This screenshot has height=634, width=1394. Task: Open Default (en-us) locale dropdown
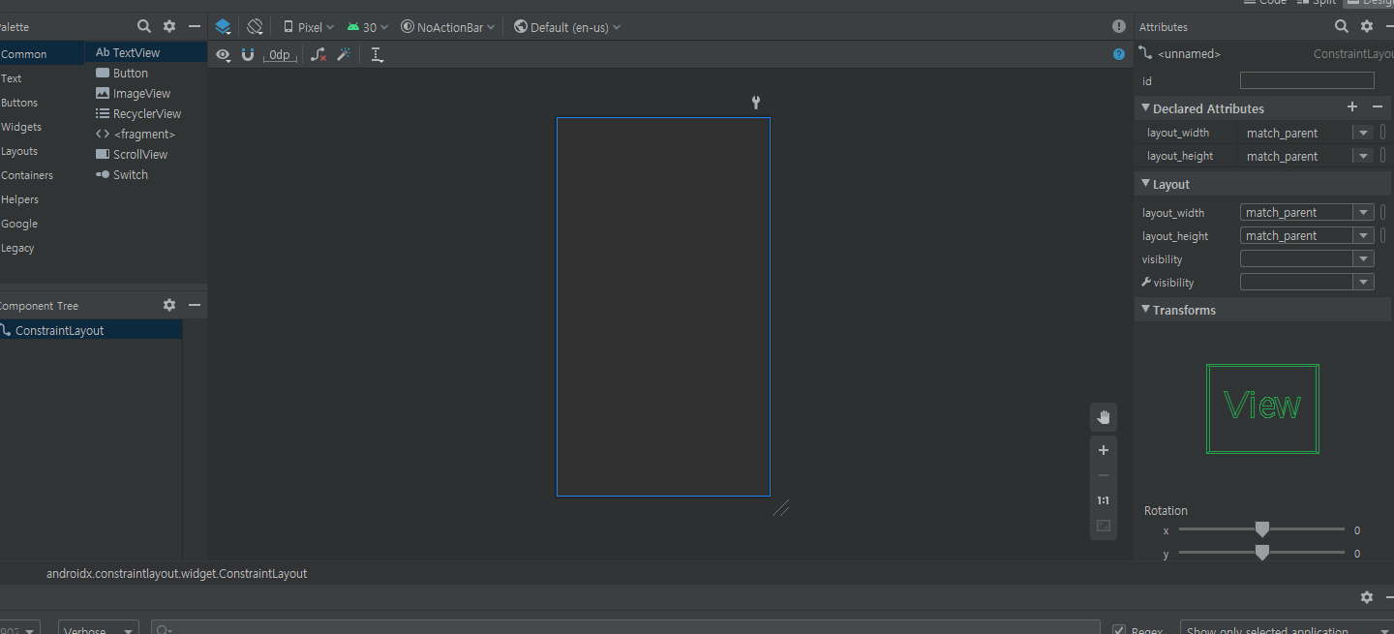pos(567,27)
